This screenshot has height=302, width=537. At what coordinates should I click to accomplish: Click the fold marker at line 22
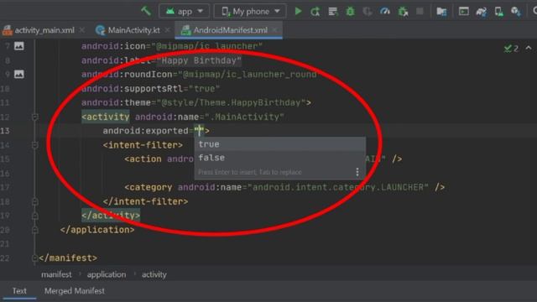[x=35, y=258]
